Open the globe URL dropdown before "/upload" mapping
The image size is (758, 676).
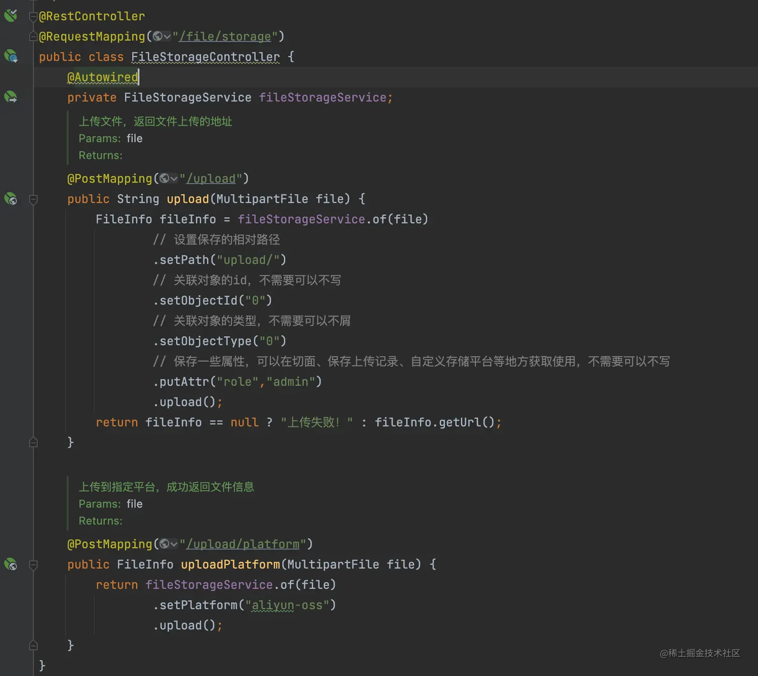click(x=169, y=179)
